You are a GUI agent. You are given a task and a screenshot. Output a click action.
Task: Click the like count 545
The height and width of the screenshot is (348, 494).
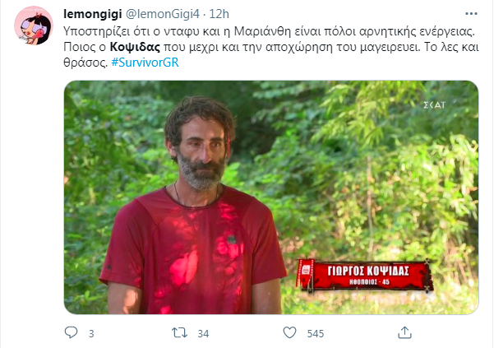pyautogui.click(x=316, y=333)
